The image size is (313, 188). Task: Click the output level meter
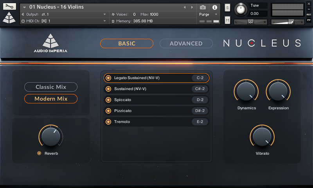(288, 10)
